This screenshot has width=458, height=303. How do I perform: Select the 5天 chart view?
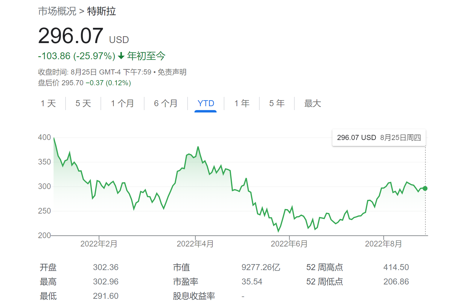click(83, 103)
